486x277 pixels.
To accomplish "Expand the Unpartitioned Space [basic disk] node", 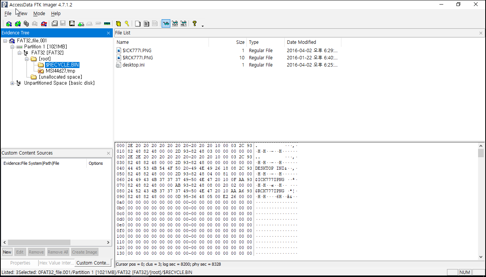I will pyautogui.click(x=12, y=83).
